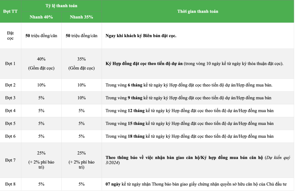Click the "Đợt 7" row label
Viewport: 295px width, 191px height.
tap(10, 160)
